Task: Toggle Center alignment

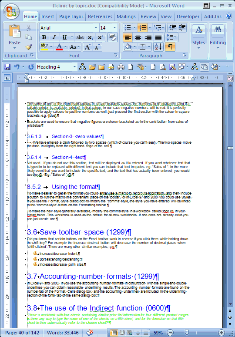Action: tap(138, 37)
